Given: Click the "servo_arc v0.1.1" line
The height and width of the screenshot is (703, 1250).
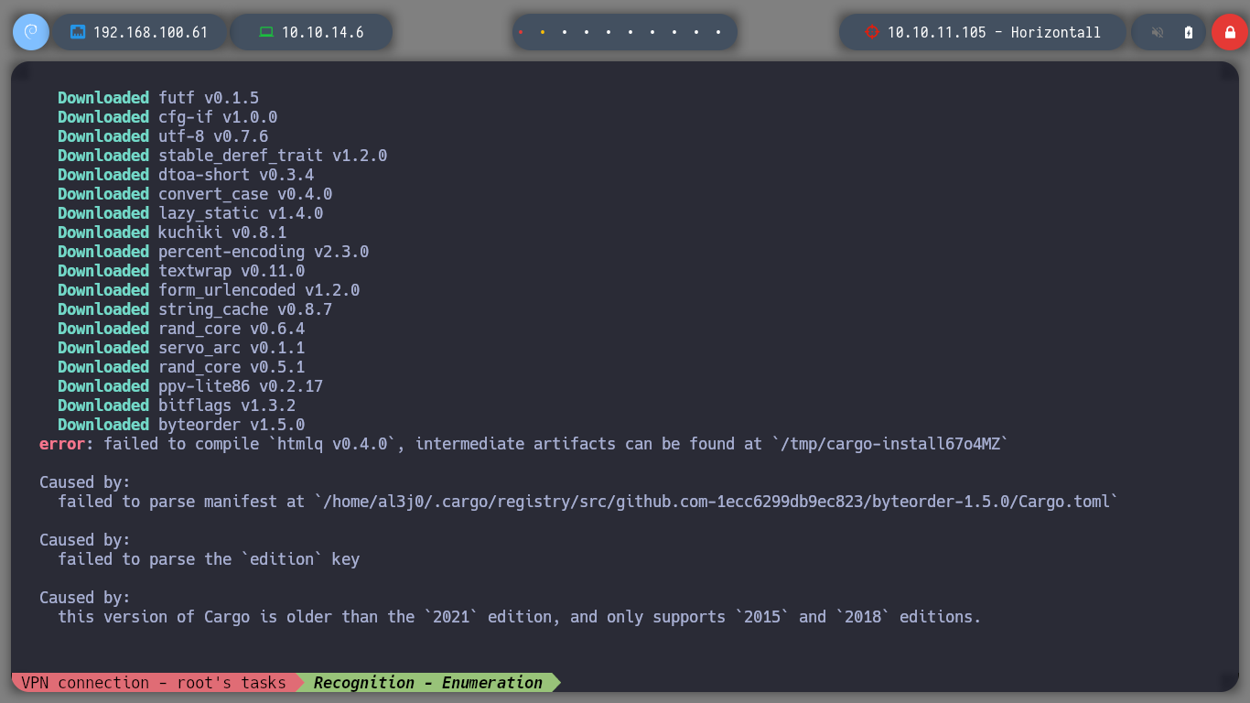Looking at the screenshot, I should (232, 348).
